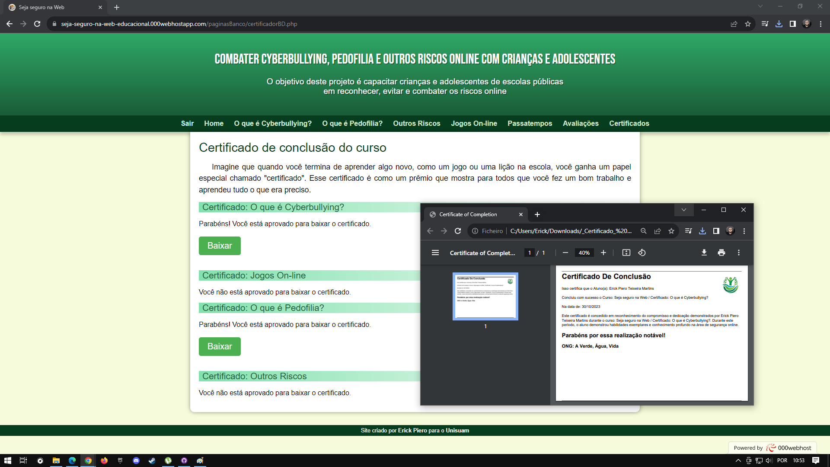Open the media controls playlist icon

pyautogui.click(x=765, y=24)
